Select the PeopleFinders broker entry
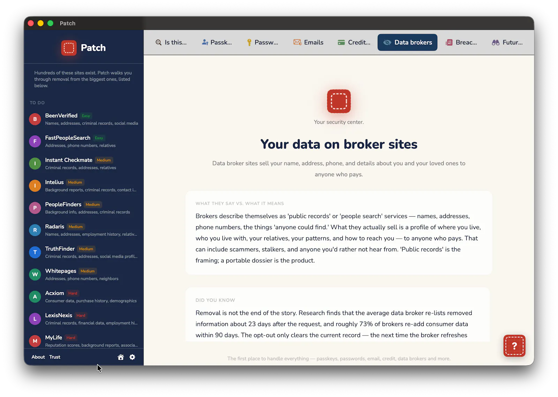This screenshot has height=397, width=558. point(84,208)
